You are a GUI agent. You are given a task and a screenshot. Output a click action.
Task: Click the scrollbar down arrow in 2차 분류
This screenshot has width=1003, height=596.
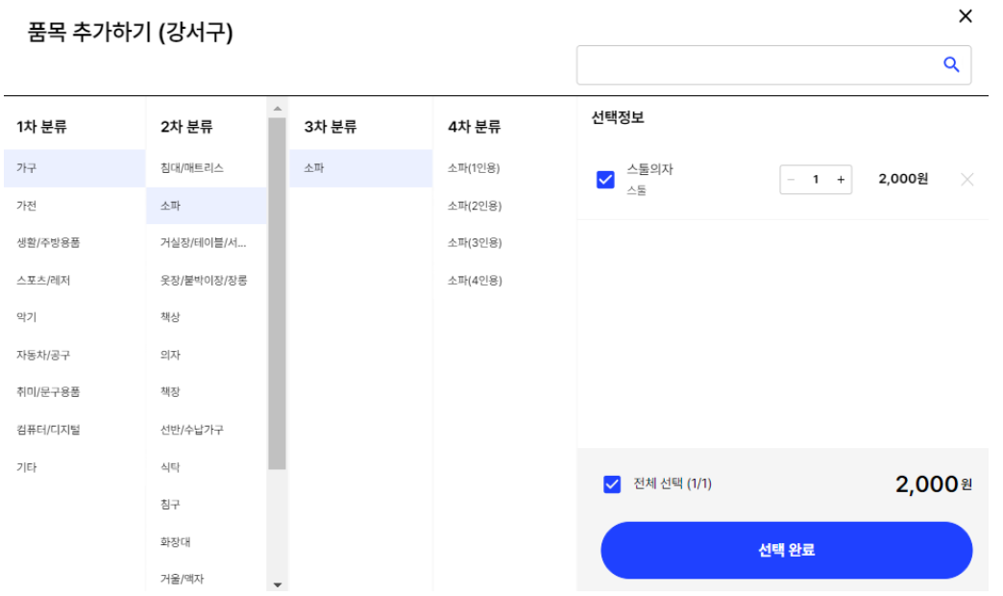(277, 584)
